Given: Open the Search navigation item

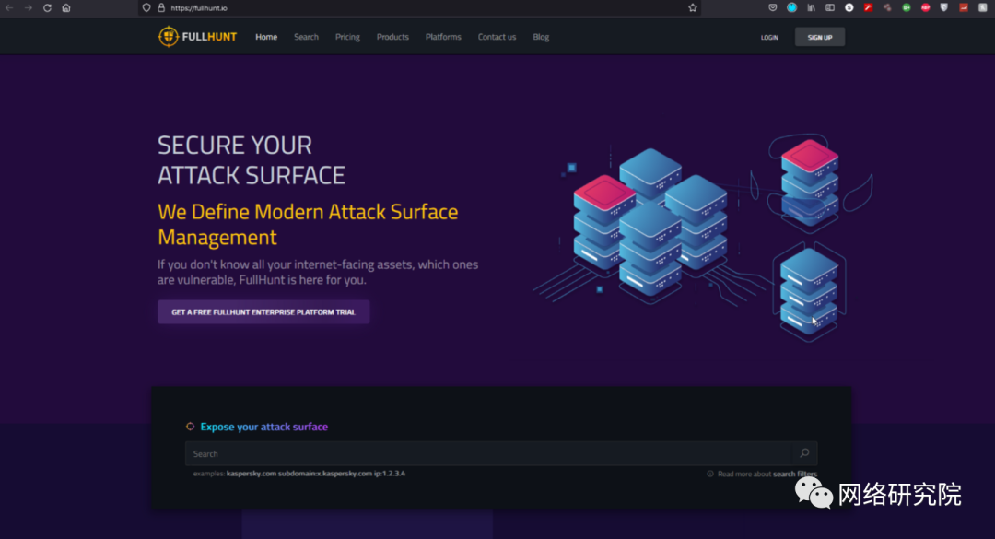Looking at the screenshot, I should [306, 37].
